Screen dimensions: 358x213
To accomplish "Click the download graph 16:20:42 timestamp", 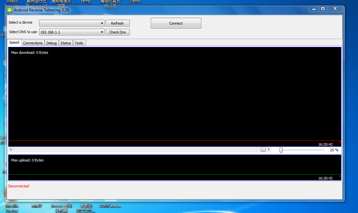I will [325, 144].
